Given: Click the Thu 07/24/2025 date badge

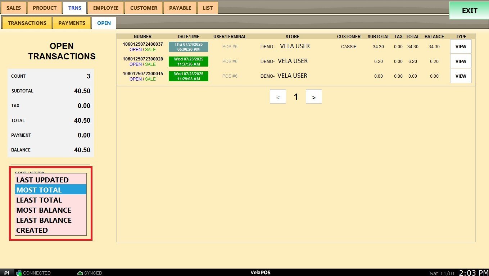Looking at the screenshot, I should tap(188, 47).
